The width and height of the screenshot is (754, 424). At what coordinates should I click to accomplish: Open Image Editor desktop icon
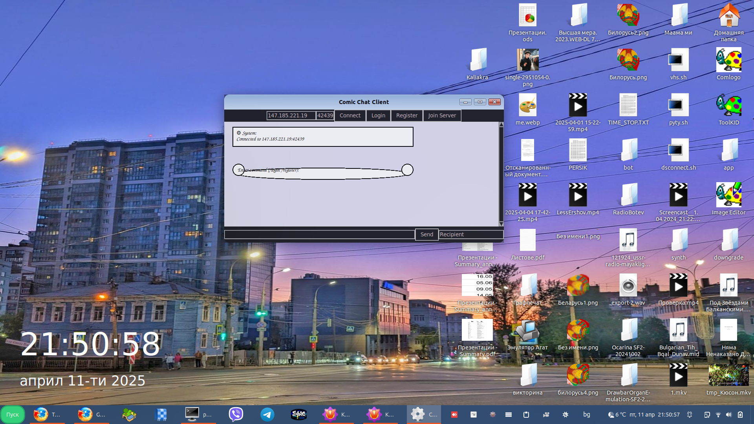(728, 195)
